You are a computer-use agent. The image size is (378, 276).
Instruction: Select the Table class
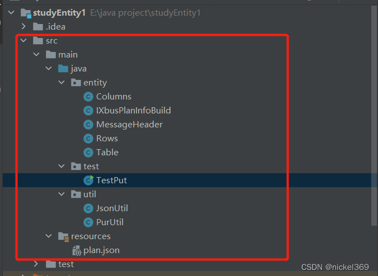107,153
